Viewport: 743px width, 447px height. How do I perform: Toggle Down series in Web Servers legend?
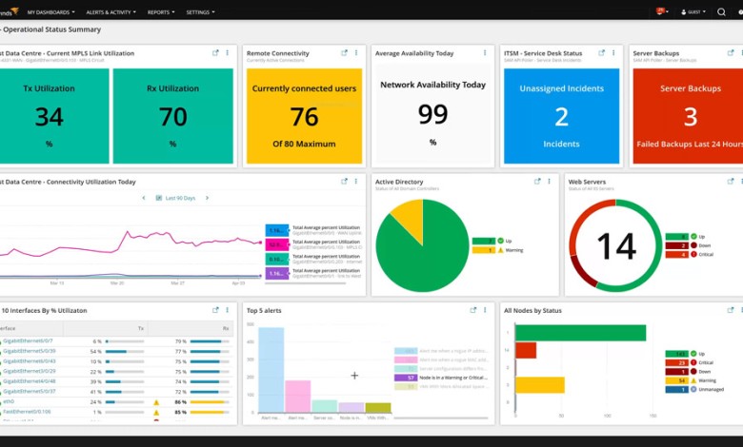688,245
